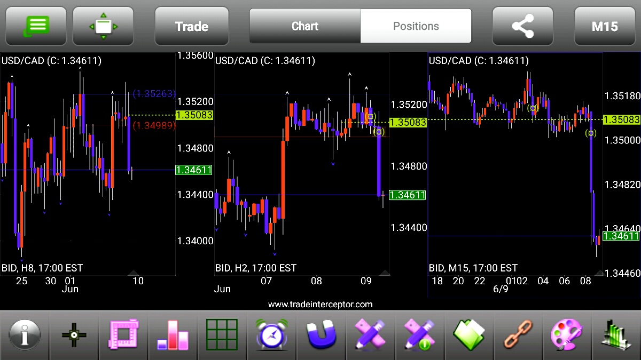Image resolution: width=641 pixels, height=360 pixels.
Task: Toggle the magnet snap tool
Action: 321,335
